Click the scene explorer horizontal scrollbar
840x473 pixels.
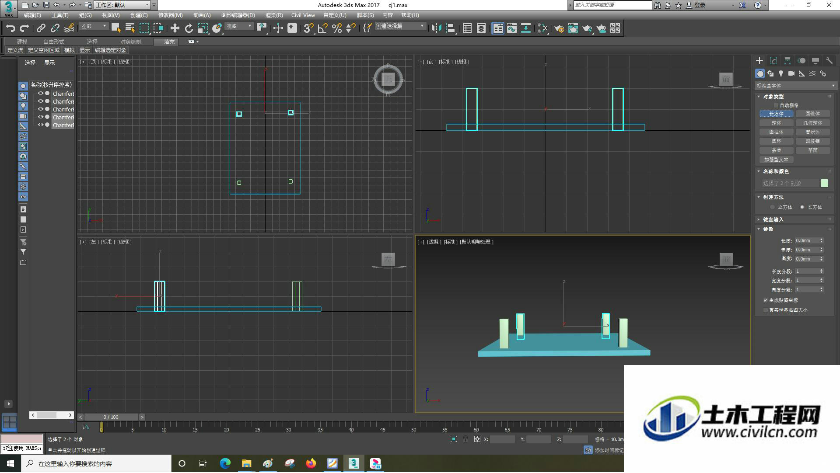click(x=52, y=415)
